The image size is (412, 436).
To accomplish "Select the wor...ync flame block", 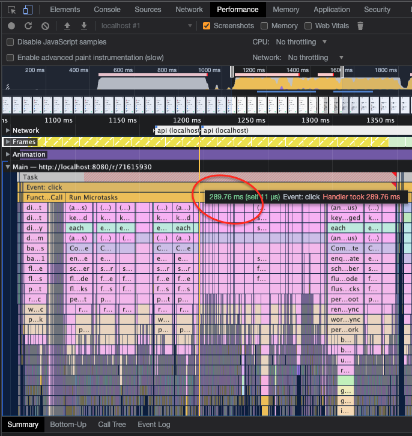I will tap(345, 319).
